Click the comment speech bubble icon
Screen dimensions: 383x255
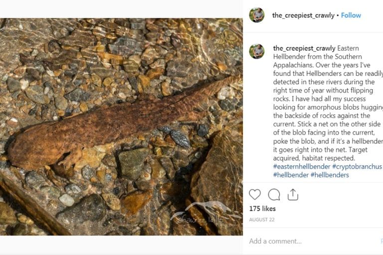pyautogui.click(x=274, y=194)
